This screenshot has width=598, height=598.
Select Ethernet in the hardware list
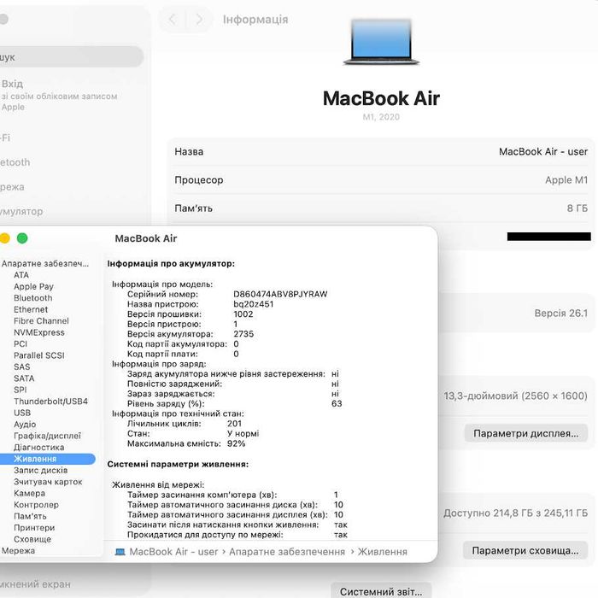click(x=31, y=309)
